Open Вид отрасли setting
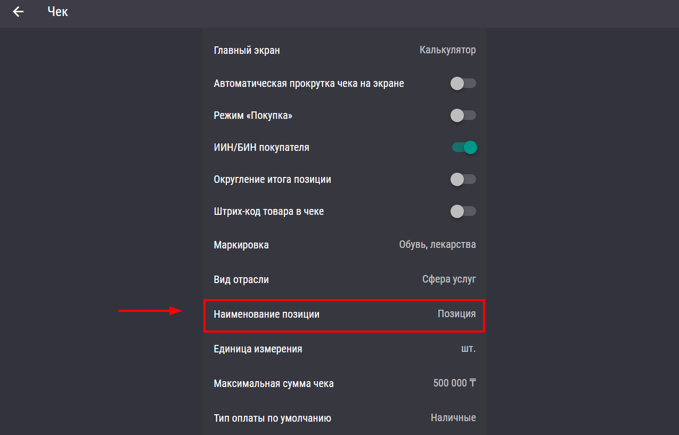 click(345, 279)
